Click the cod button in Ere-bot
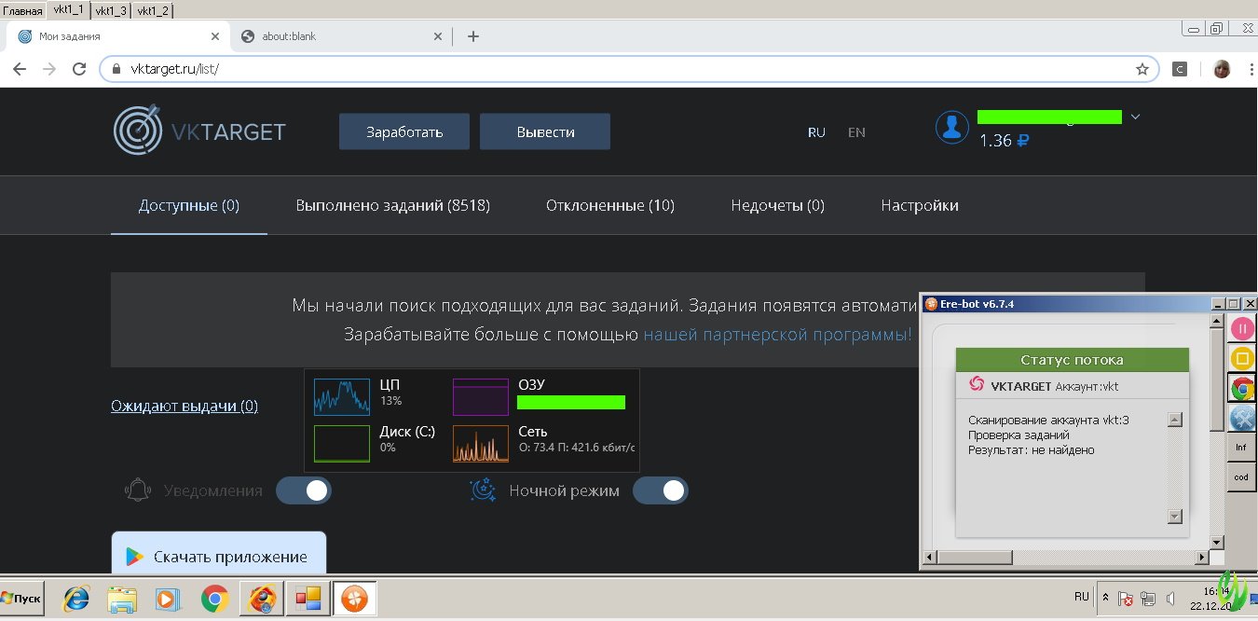1258x621 pixels. 1241,476
